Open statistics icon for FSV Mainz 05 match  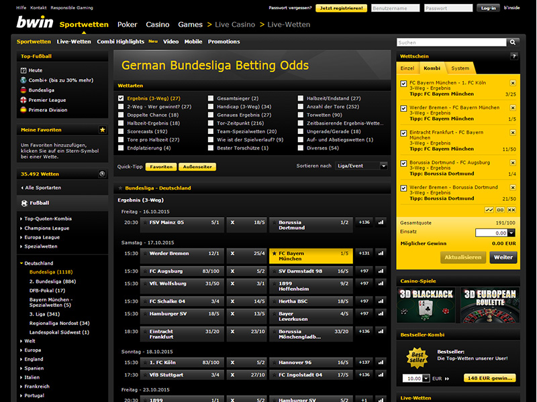click(381, 222)
